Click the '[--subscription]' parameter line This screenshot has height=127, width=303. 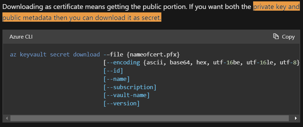pos(130,87)
